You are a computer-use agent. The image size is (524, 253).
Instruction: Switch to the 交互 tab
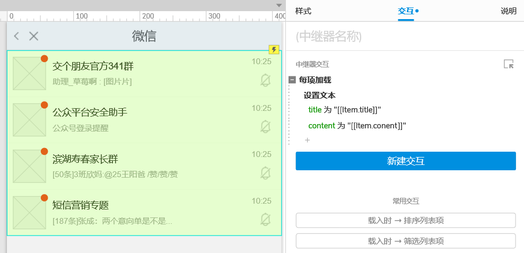tap(406, 11)
